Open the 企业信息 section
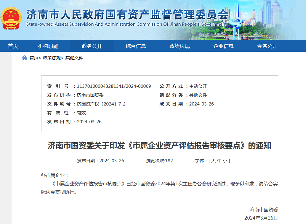 coord(224,46)
